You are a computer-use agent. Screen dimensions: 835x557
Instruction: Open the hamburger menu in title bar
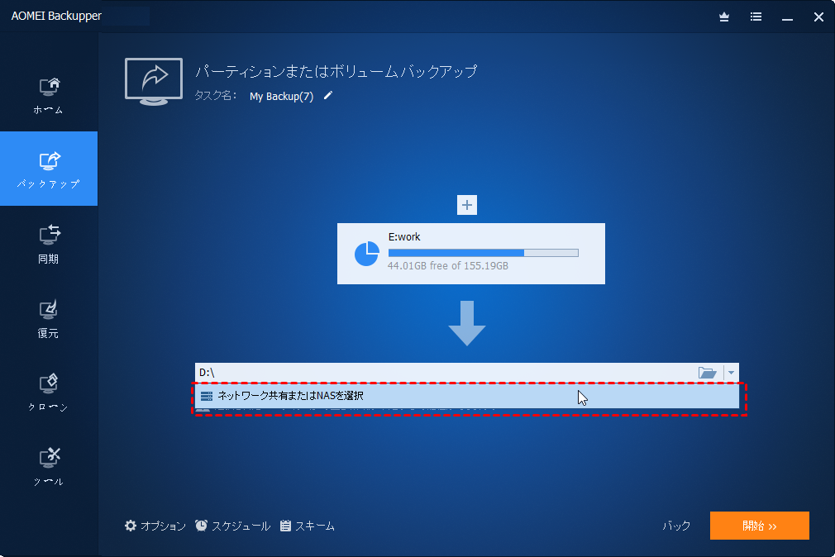(756, 17)
